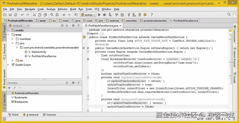Open the VCS menu

97,9
